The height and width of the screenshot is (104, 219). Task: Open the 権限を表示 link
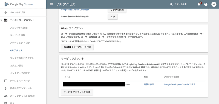point(149,84)
